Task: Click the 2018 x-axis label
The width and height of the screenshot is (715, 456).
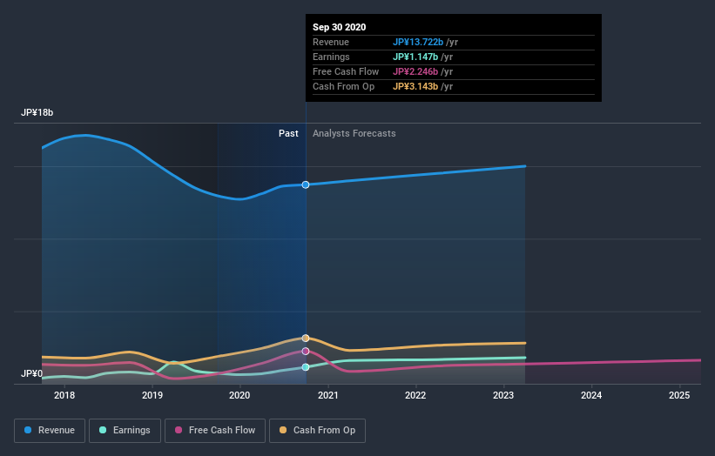Action: point(64,395)
